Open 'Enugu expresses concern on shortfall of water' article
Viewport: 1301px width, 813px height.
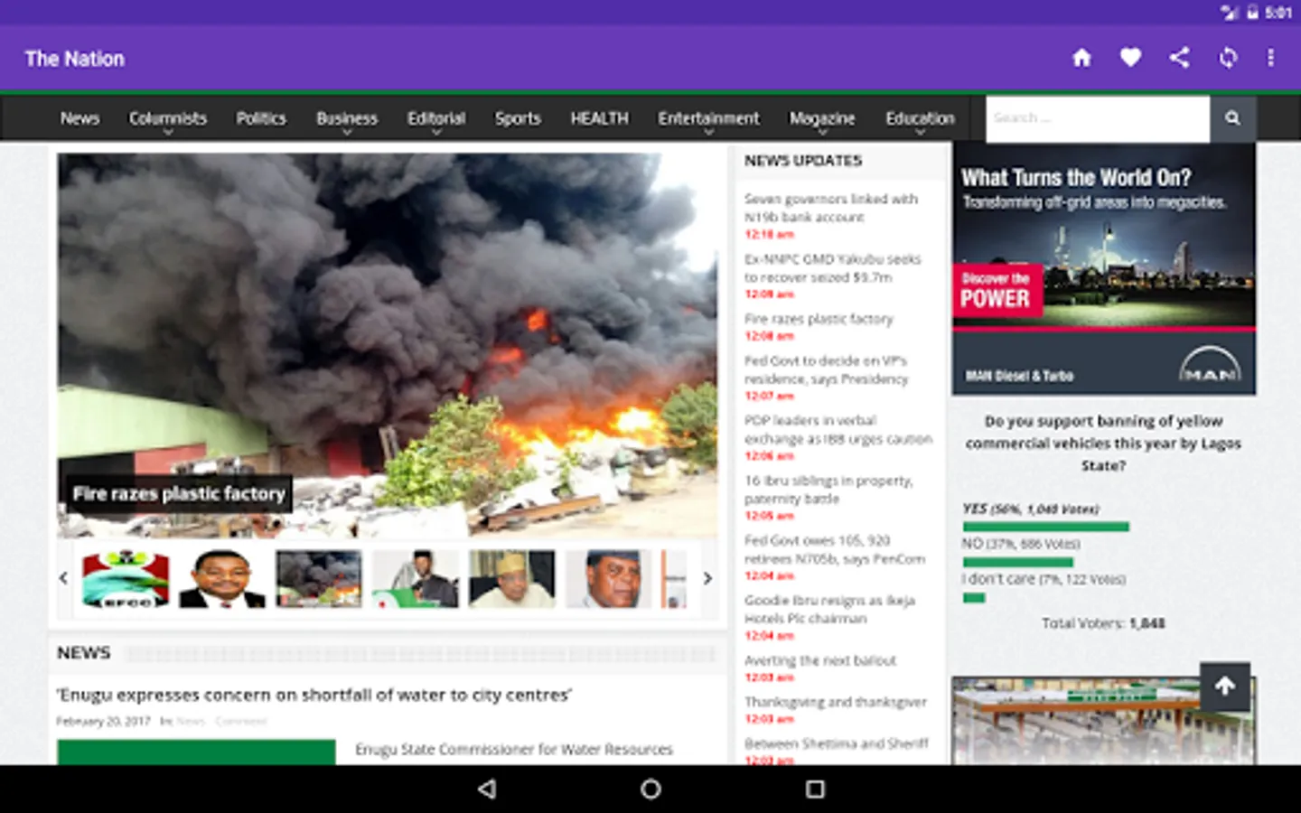point(314,696)
